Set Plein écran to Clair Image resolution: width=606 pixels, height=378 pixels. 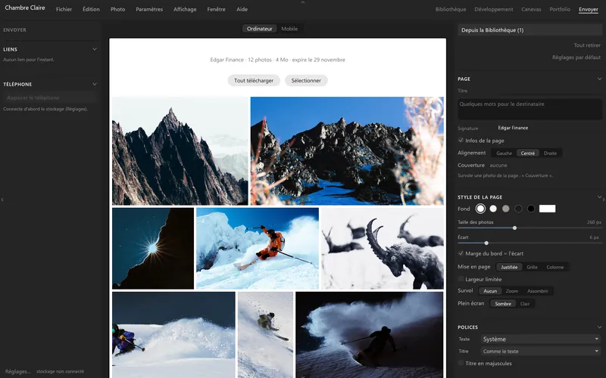[525, 304]
